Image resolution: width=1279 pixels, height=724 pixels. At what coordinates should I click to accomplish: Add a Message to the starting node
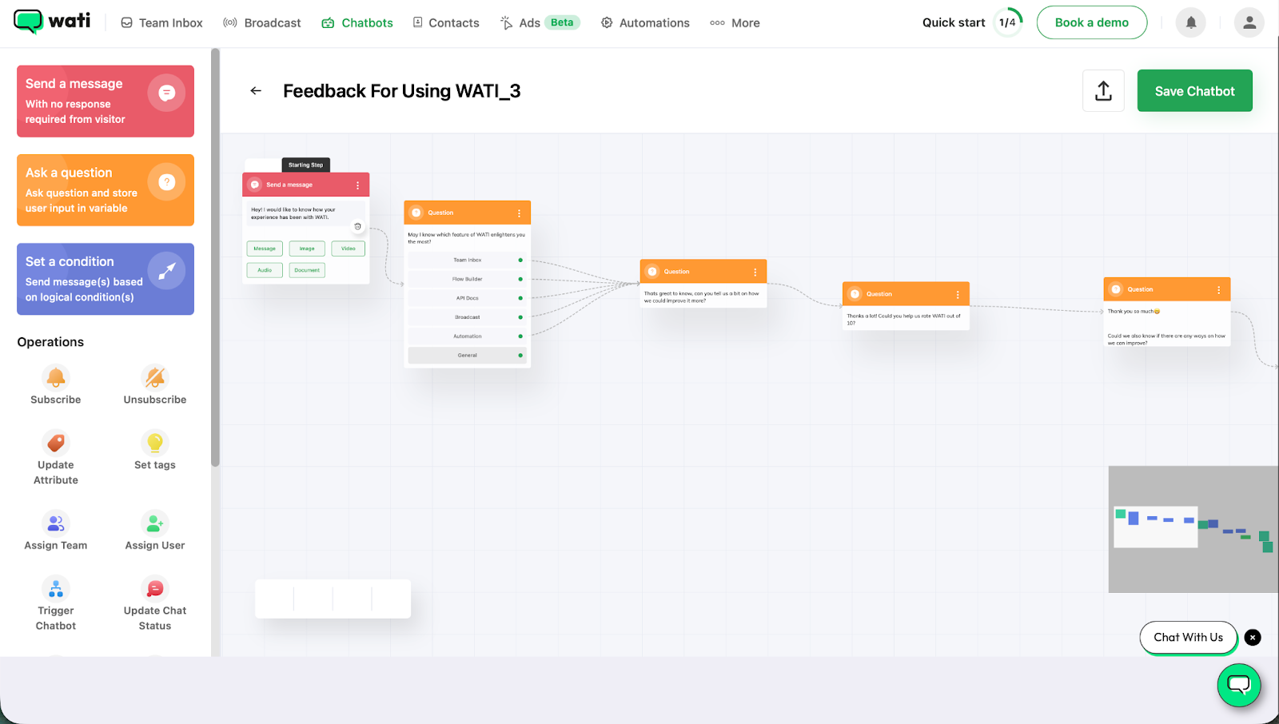265,249
